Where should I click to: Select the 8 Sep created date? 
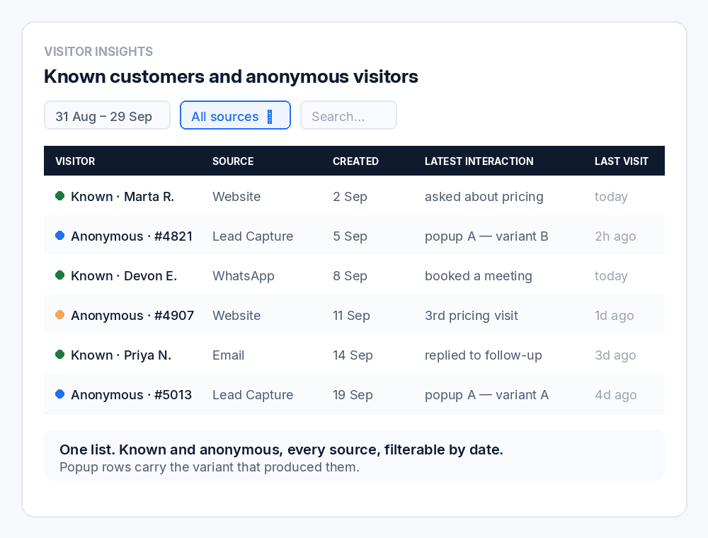(350, 276)
